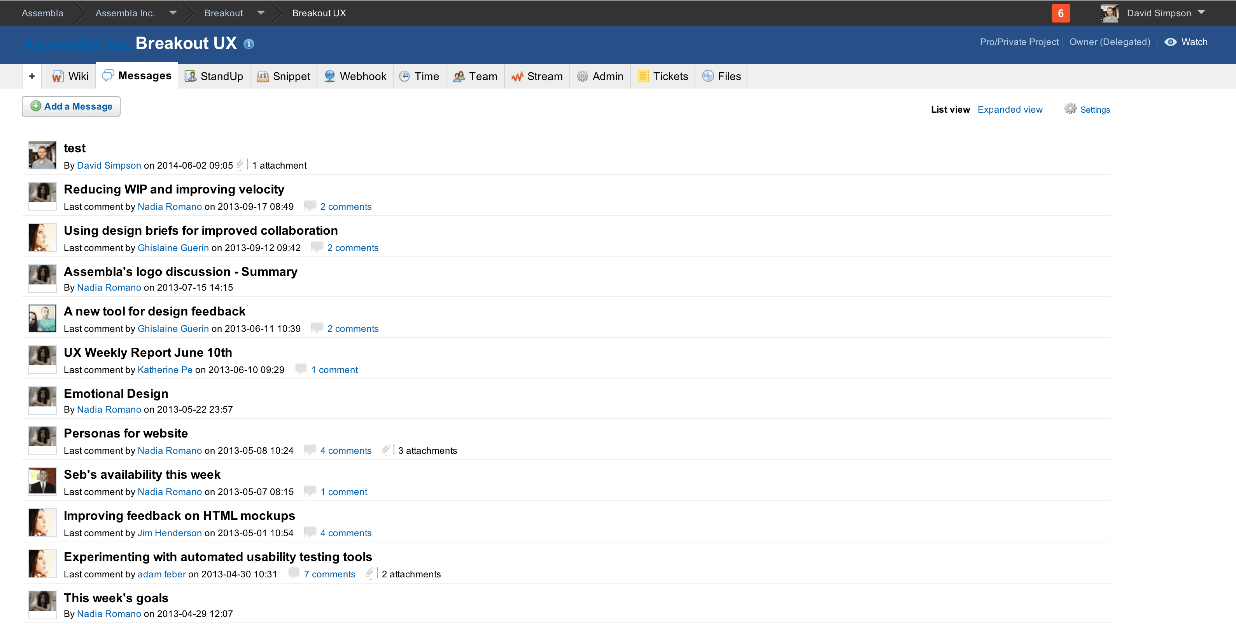This screenshot has height=624, width=1236.
Task: Open the Time tracking clock icon
Action: (x=405, y=76)
